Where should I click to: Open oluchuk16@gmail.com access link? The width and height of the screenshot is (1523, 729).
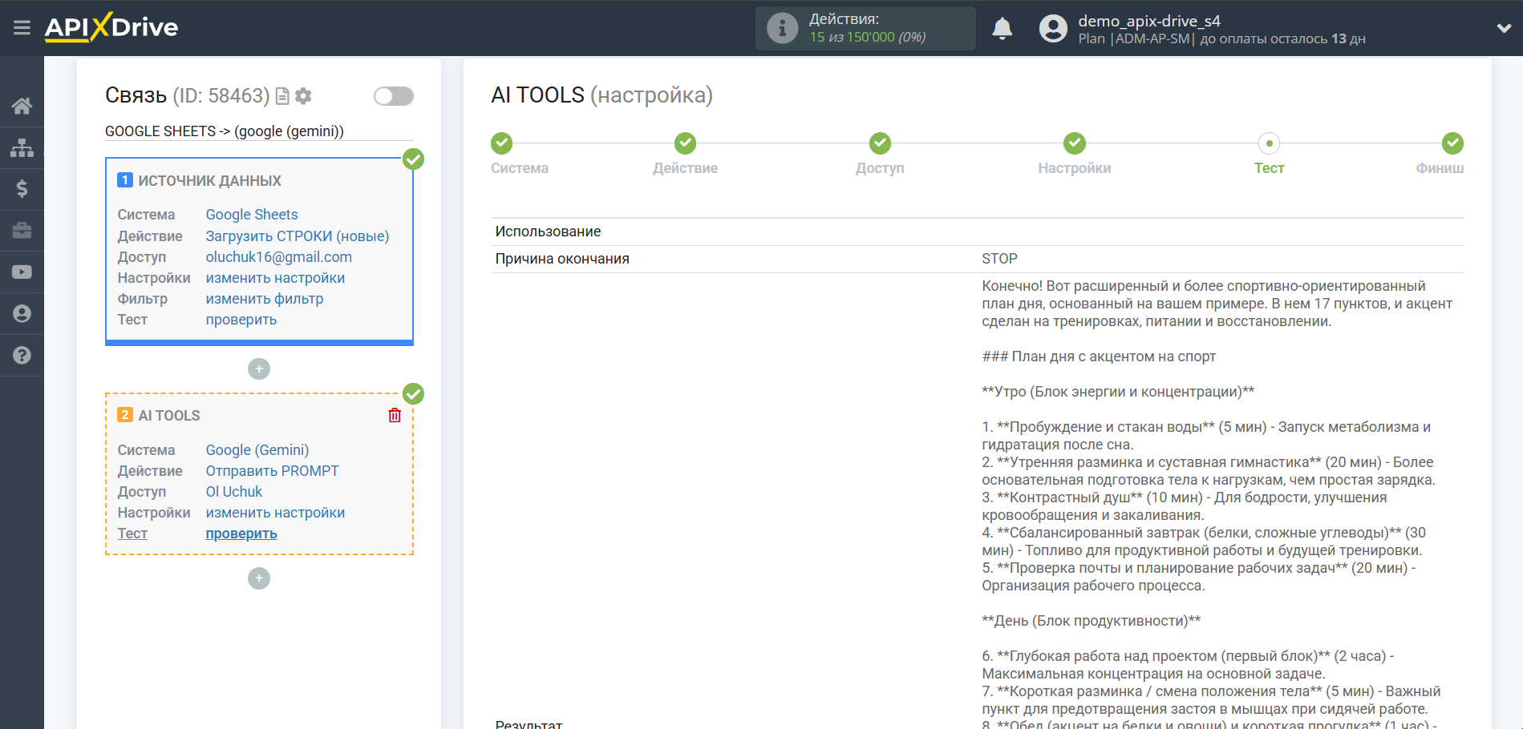click(x=279, y=257)
